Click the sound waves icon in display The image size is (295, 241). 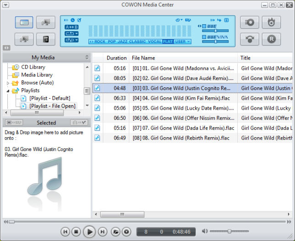[66, 20]
